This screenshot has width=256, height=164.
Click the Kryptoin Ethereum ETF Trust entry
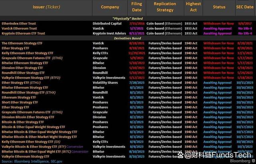[23, 34]
